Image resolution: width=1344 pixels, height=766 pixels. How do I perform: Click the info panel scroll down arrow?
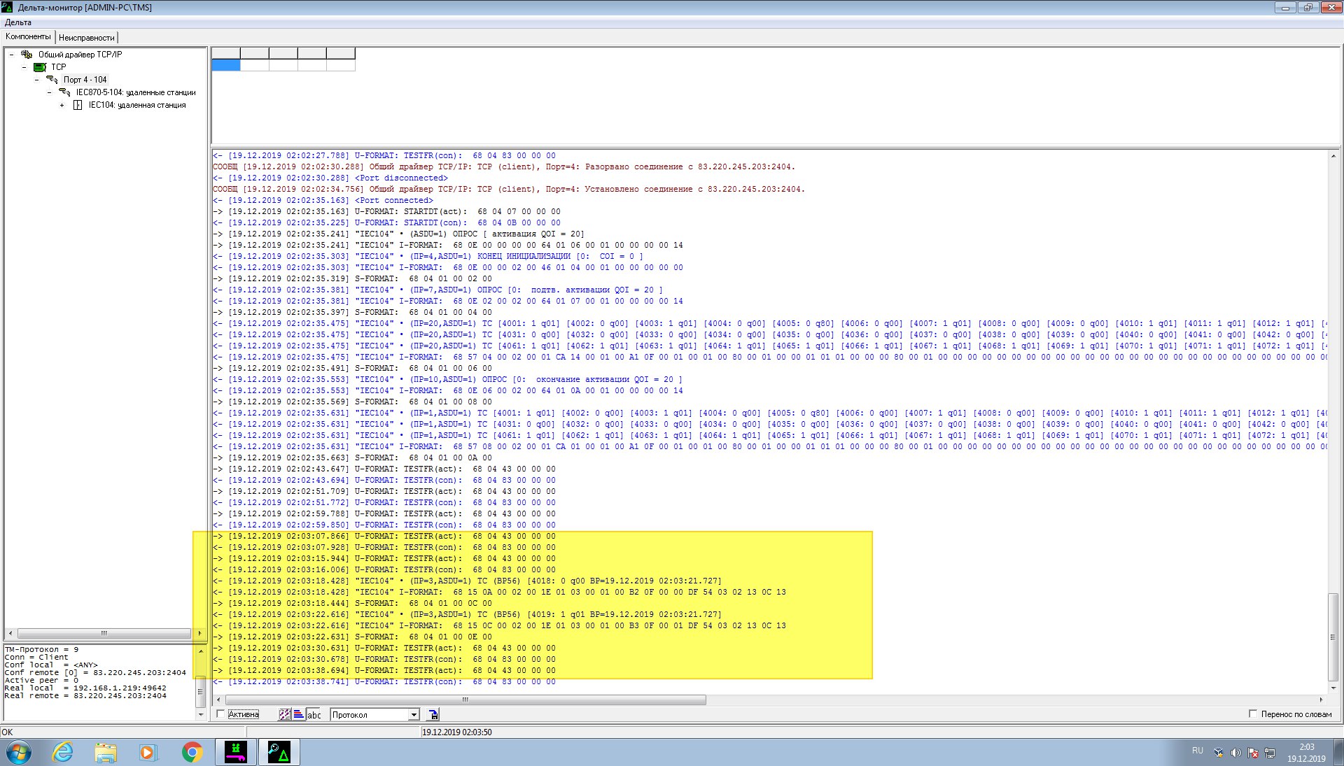[x=200, y=715]
